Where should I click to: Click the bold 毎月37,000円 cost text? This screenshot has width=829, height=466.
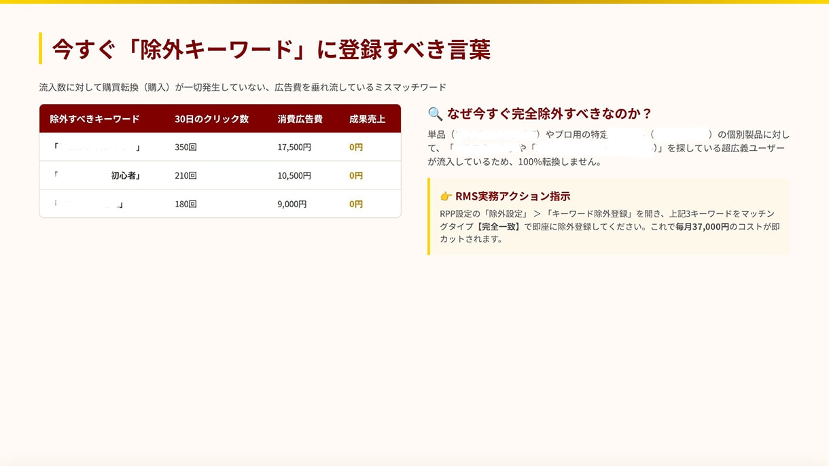[701, 226]
